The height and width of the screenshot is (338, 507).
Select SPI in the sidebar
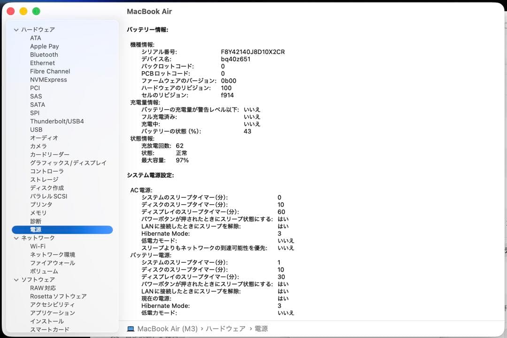coord(35,113)
